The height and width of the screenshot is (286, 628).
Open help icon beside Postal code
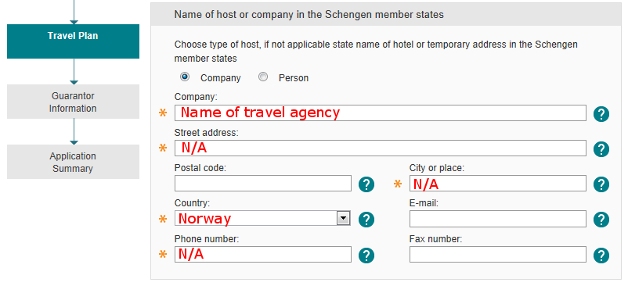point(366,184)
